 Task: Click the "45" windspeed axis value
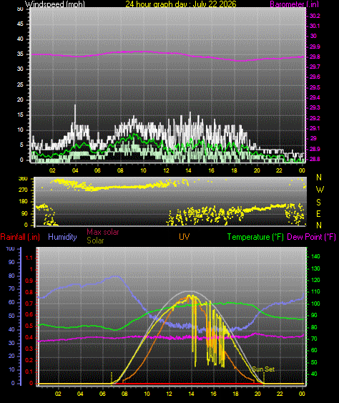point(20,24)
